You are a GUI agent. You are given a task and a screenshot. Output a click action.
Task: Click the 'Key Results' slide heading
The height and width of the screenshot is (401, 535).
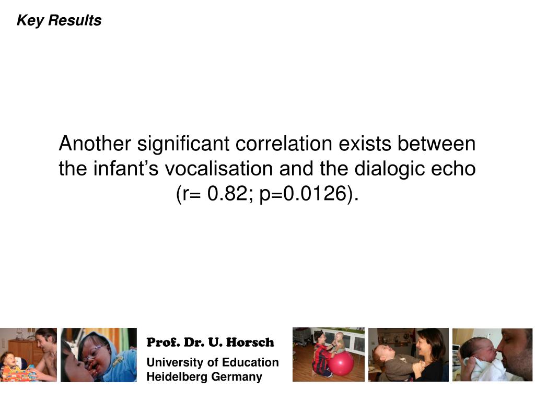[x=59, y=20]
